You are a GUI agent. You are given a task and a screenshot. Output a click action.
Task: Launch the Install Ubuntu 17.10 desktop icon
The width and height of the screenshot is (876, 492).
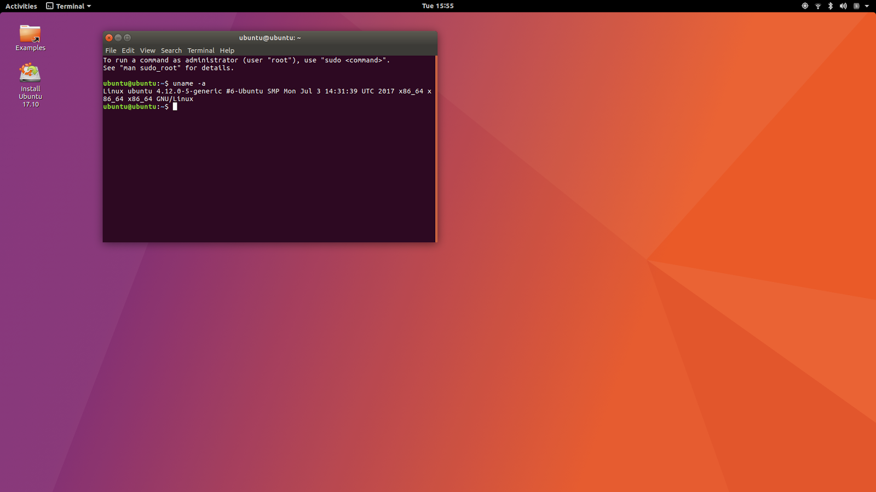[30, 85]
